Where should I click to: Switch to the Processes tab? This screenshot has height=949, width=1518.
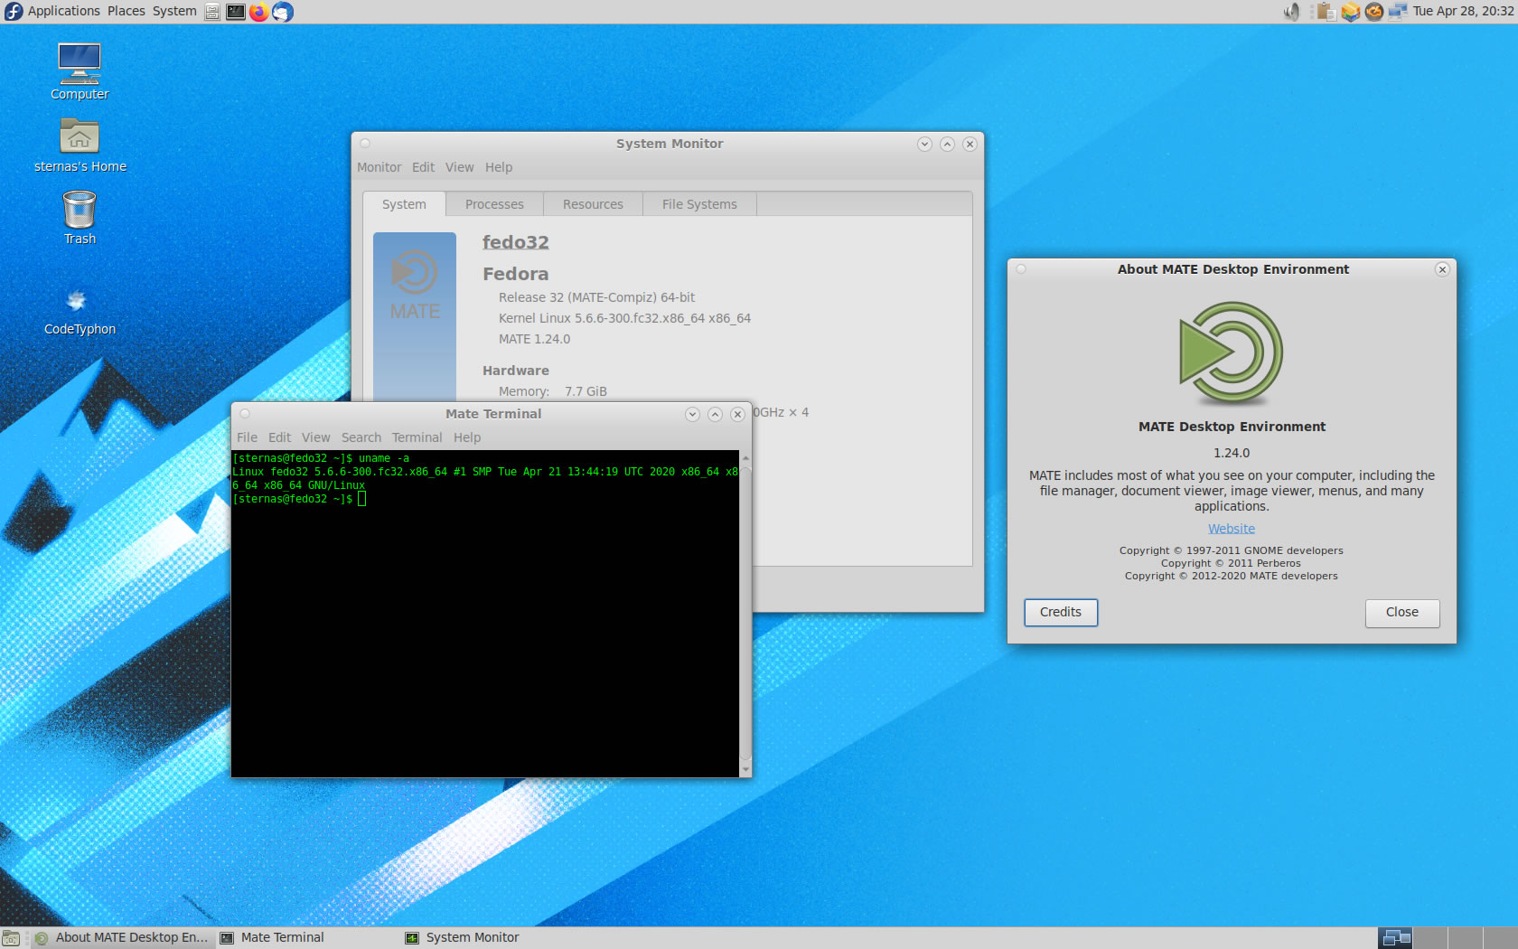tap(494, 204)
